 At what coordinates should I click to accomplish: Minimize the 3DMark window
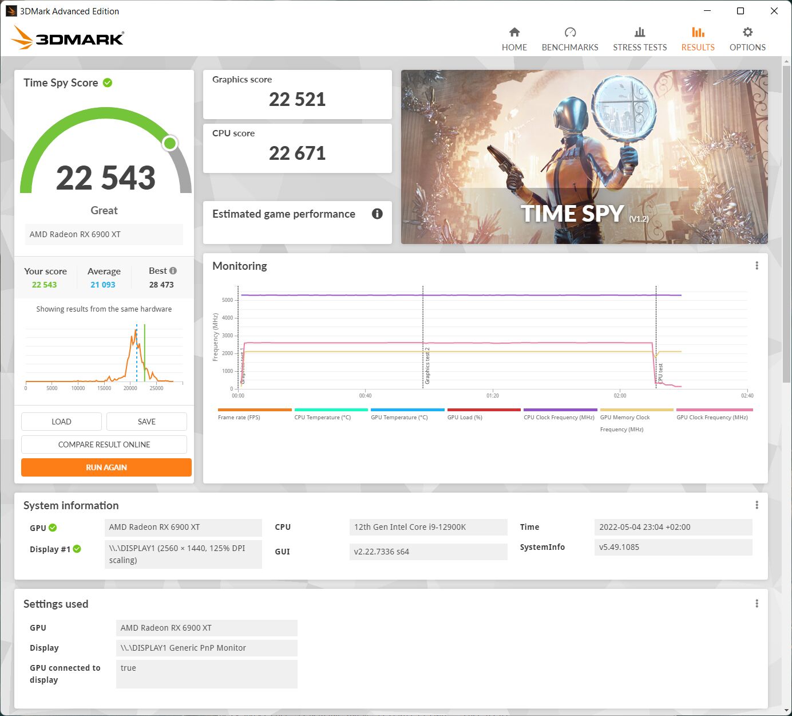coord(707,11)
